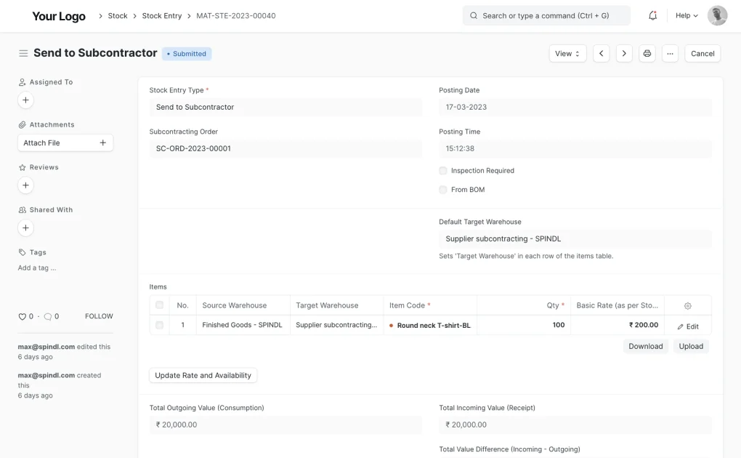Select the checkbox for item row 1

coord(158,325)
